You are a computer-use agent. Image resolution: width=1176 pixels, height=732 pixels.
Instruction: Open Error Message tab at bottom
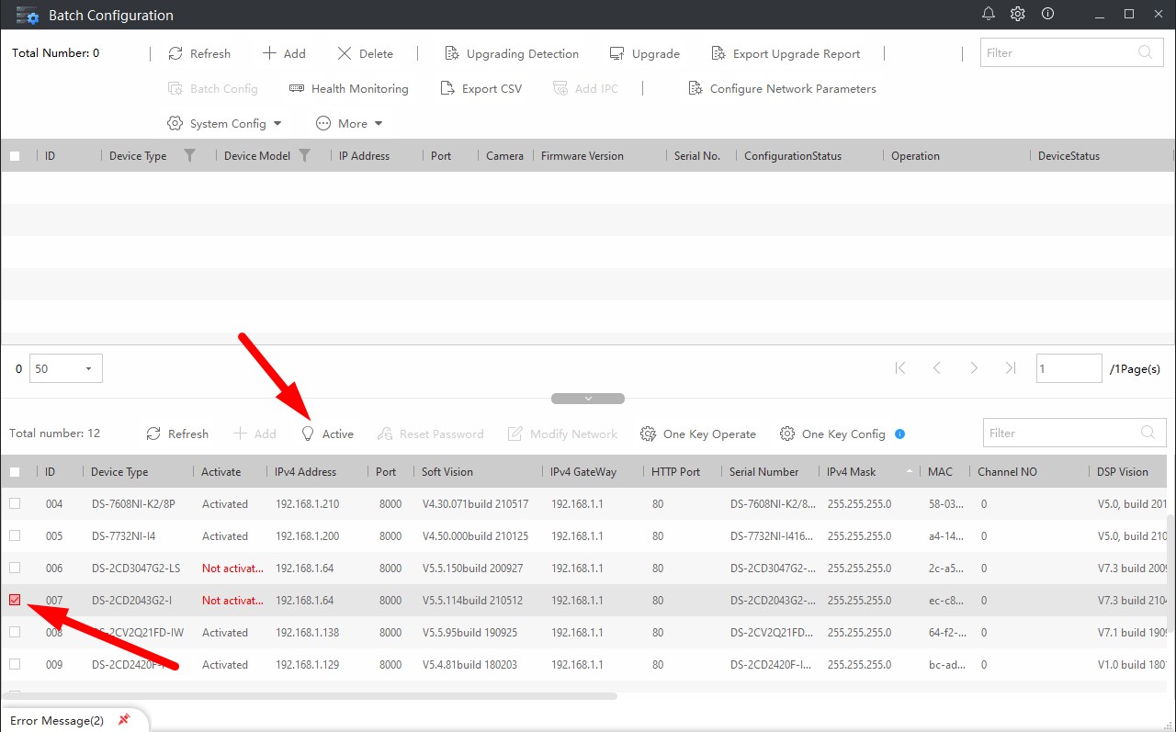click(x=57, y=721)
